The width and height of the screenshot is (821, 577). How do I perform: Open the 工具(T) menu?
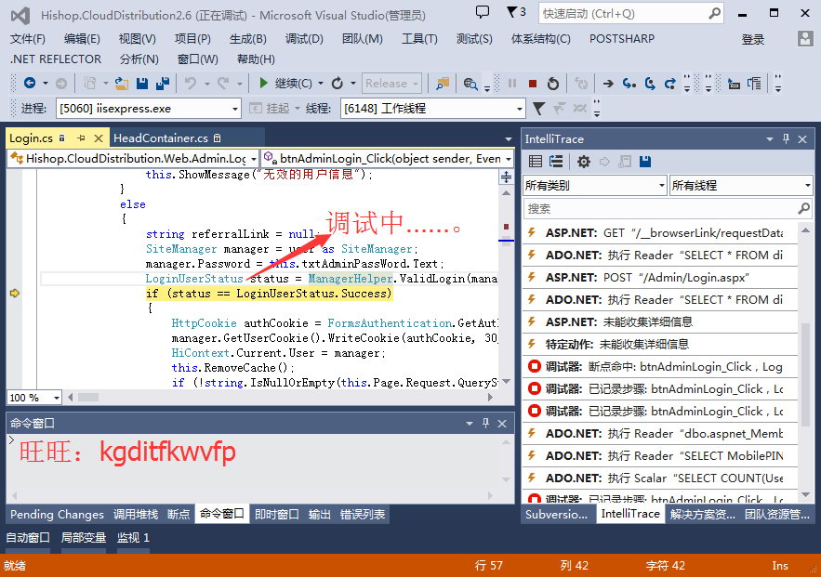(x=419, y=39)
